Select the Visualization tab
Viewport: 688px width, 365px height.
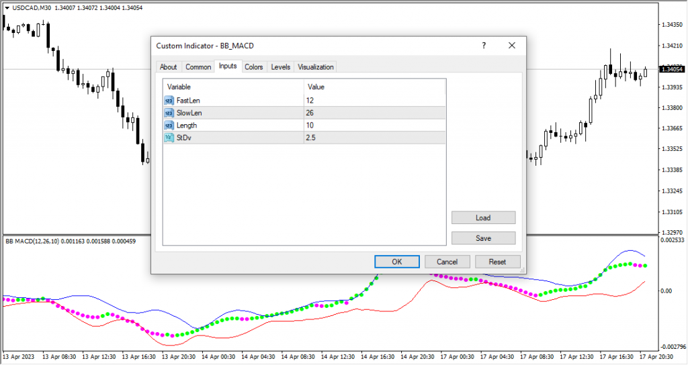point(315,67)
